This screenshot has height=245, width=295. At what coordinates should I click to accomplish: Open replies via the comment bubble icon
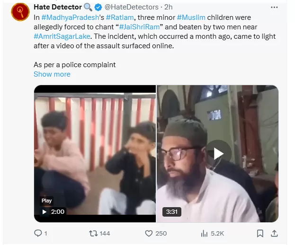click(38, 233)
